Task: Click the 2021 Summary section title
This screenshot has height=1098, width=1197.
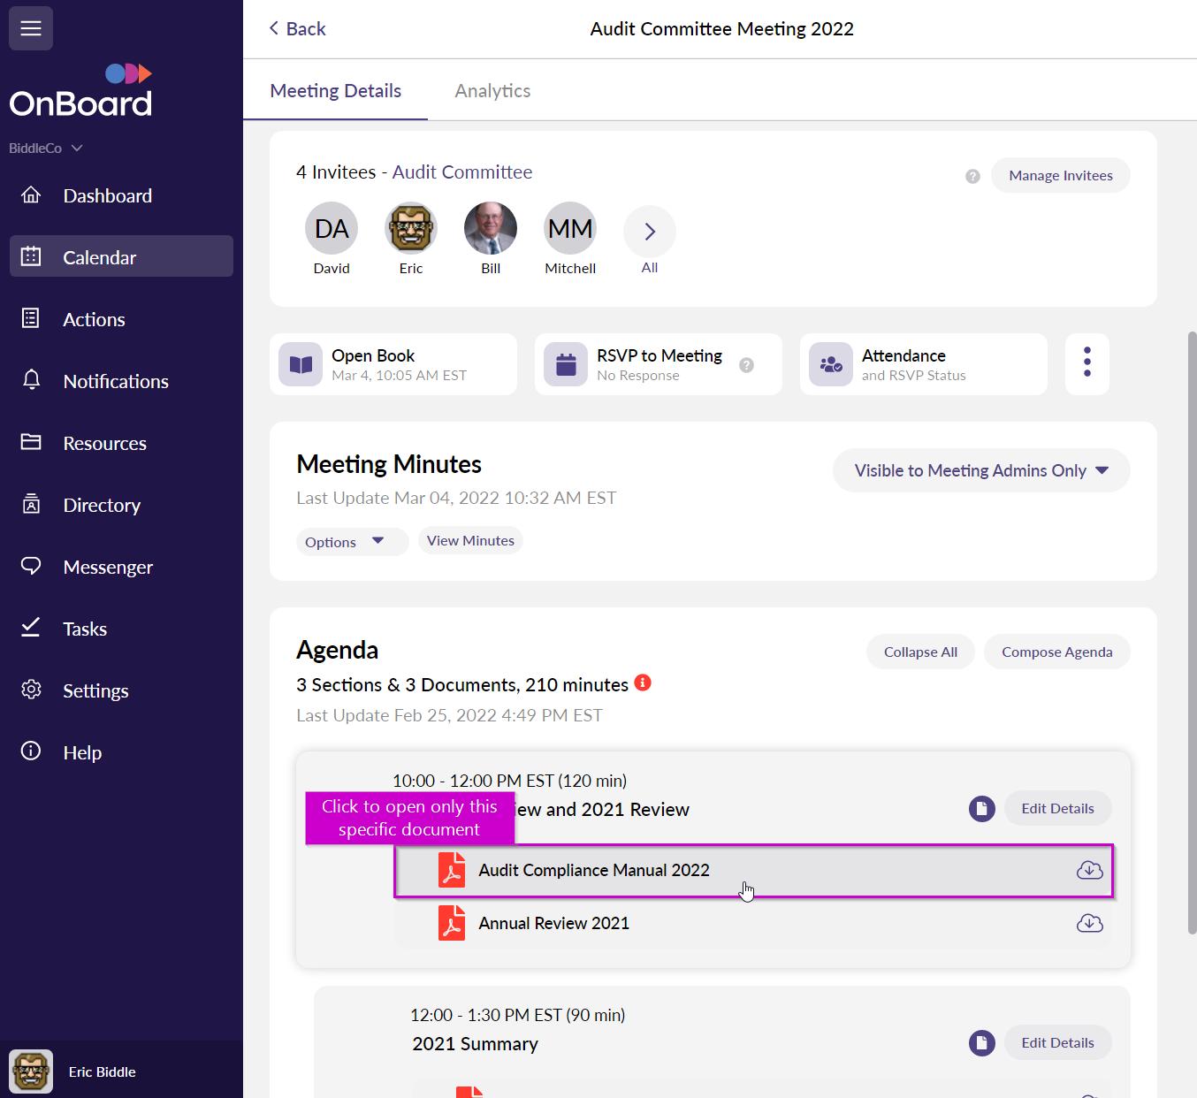Action: 475,1044
